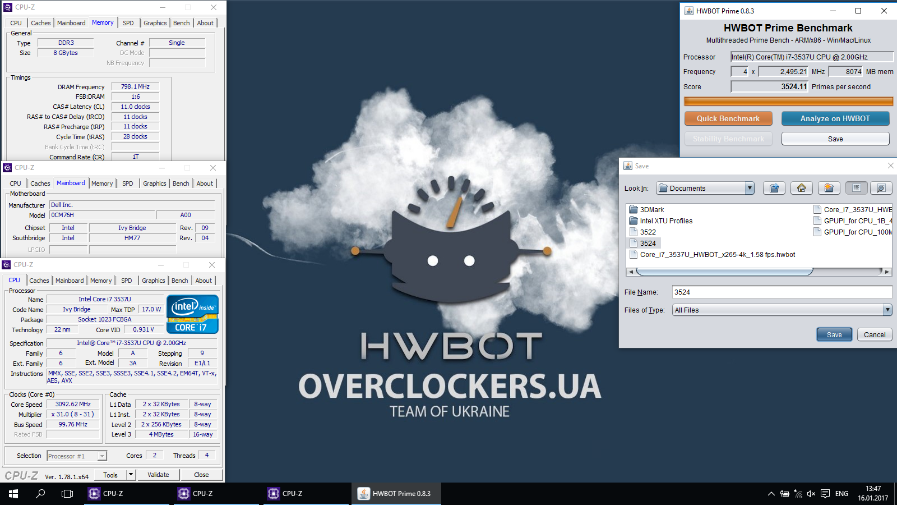The image size is (897, 505).
Task: Click the Java icon in HWBOT Prime title bar
Action: pyautogui.click(x=688, y=11)
